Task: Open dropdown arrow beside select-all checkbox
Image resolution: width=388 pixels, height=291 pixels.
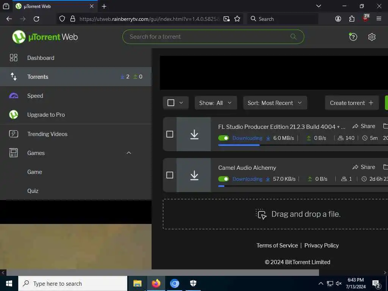Action: pyautogui.click(x=181, y=103)
